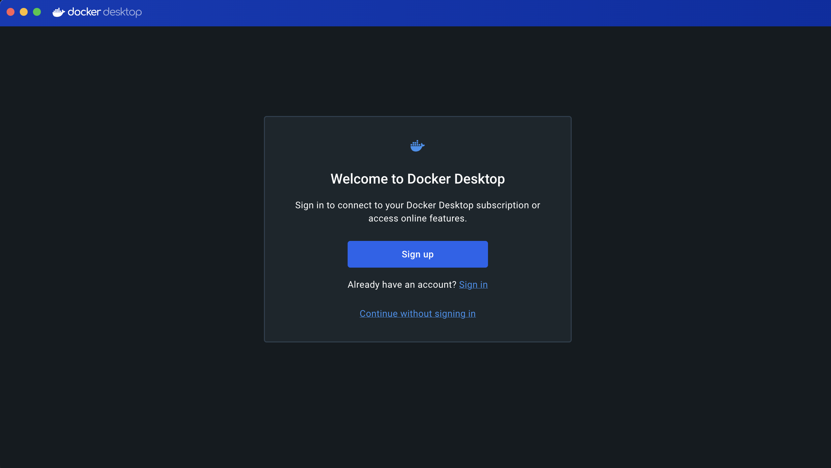Click the word 'Welcome' in the heading
The width and height of the screenshot is (831, 468).
(359, 179)
